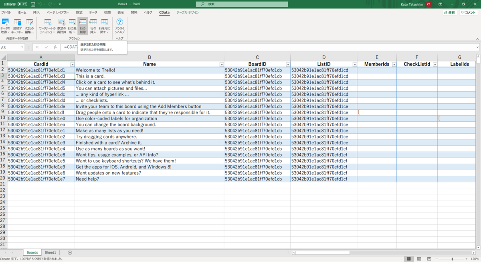Click the コメント comments button

469,12
